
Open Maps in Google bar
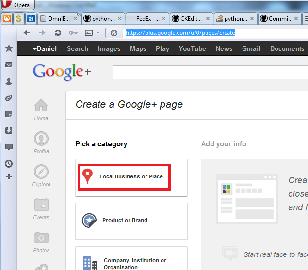[x=138, y=48]
